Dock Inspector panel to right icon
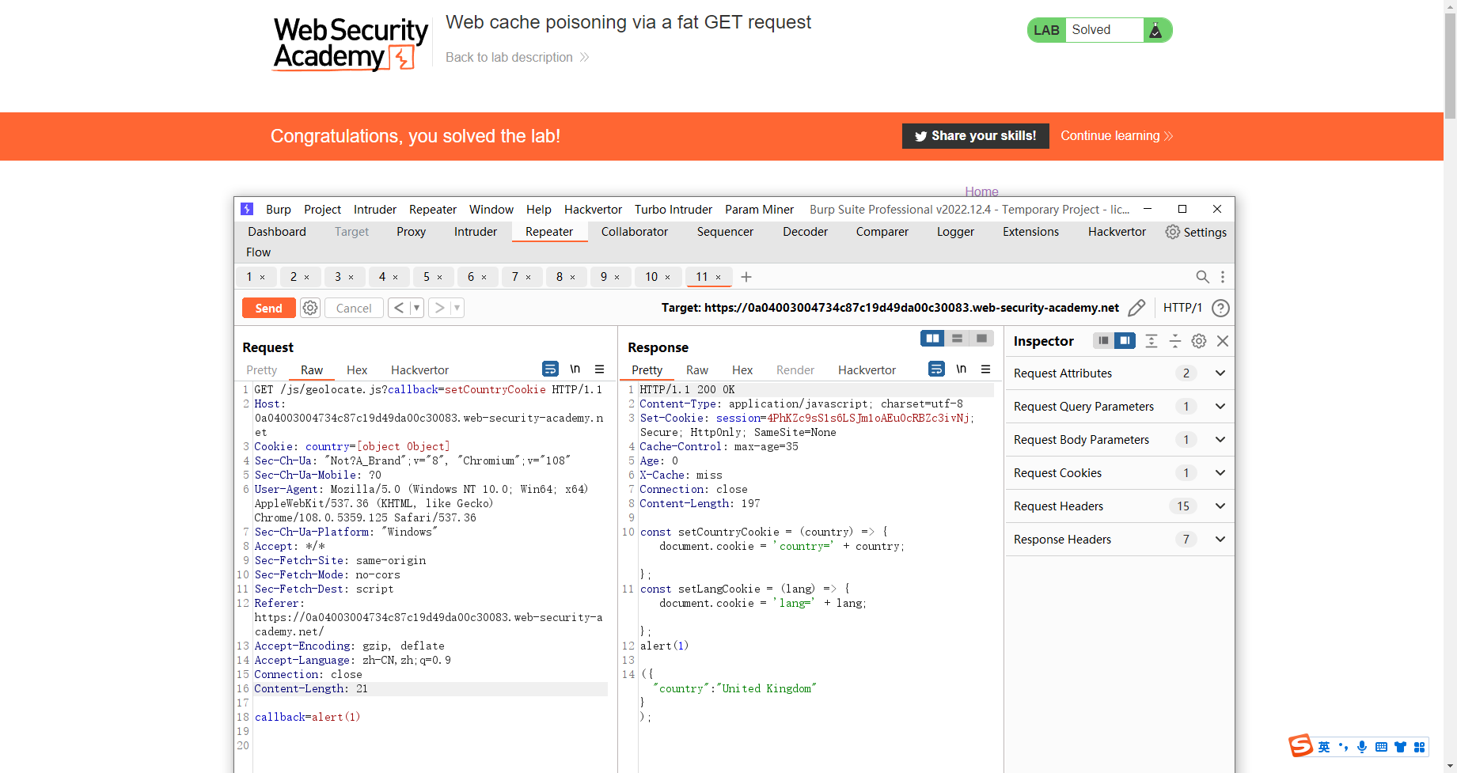Screen dimensions: 1457x773 coord(1125,340)
